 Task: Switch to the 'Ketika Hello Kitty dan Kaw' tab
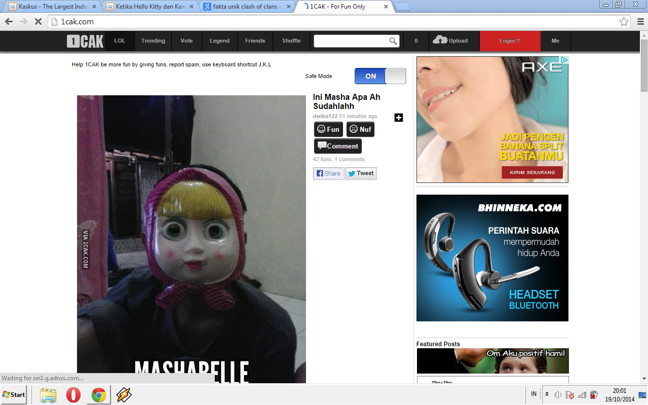(x=149, y=7)
